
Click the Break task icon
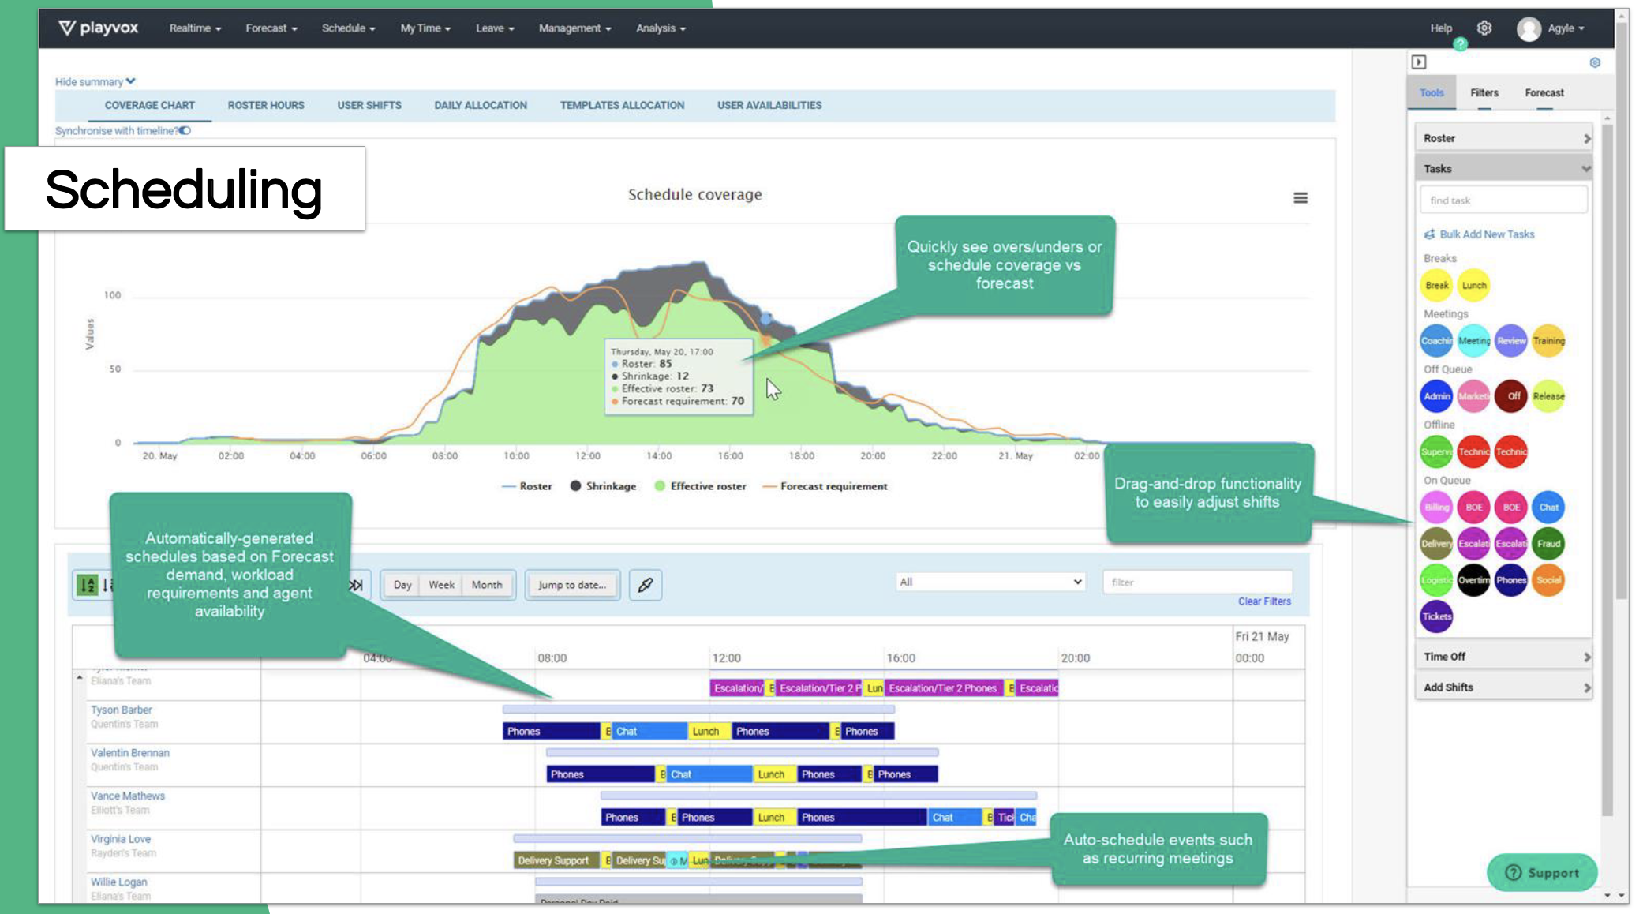1437,285
